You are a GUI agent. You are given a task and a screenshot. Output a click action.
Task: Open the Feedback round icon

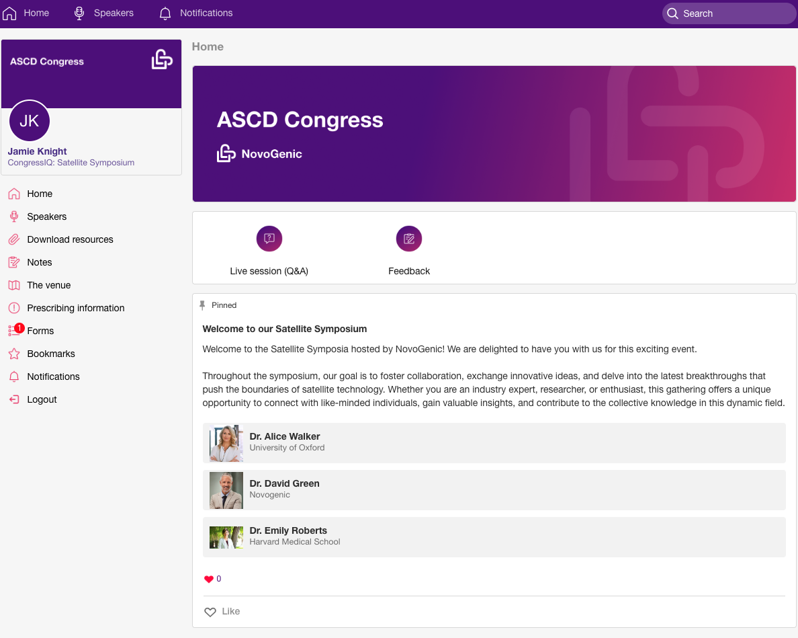(x=409, y=239)
